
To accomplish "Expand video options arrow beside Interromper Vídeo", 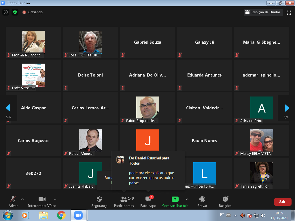I will click(55, 199).
